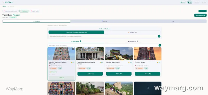Select the Plan step in header
The height and width of the screenshot is (95, 208).
tap(190, 2)
